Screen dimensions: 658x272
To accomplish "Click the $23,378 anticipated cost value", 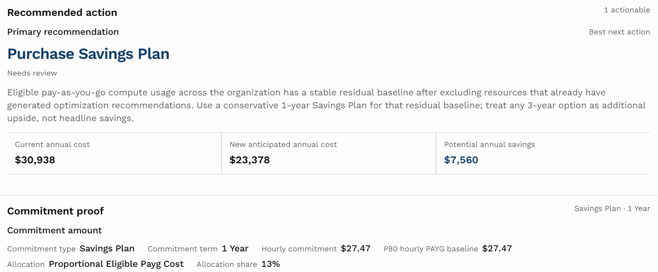I will point(250,160).
